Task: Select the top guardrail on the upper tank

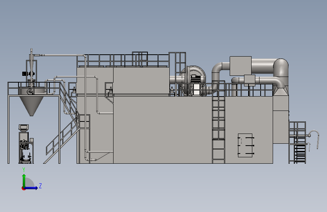Action: [123, 60]
